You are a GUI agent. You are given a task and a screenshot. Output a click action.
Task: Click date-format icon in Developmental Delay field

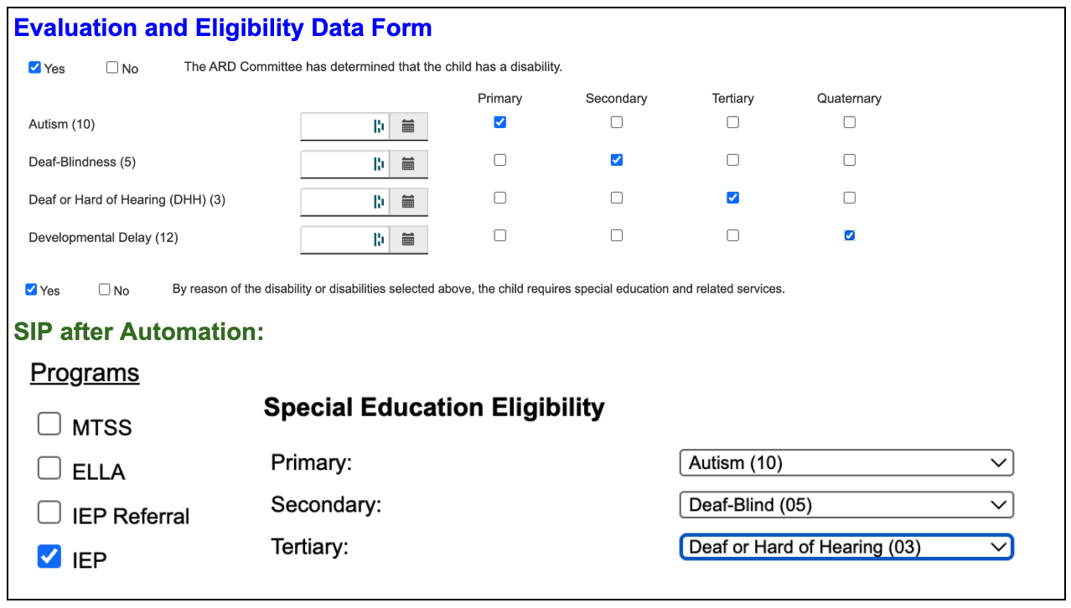[379, 240]
